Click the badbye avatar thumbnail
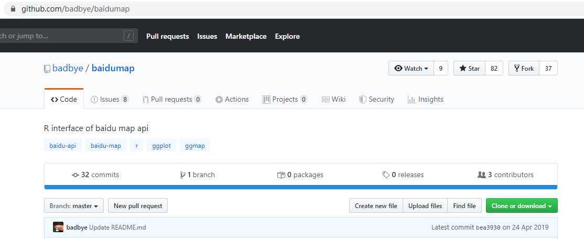Screen dimensions: 584x239 tap(58, 227)
